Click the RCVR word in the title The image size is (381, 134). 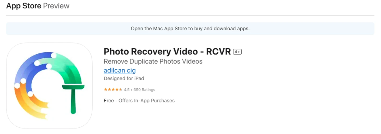click(218, 52)
